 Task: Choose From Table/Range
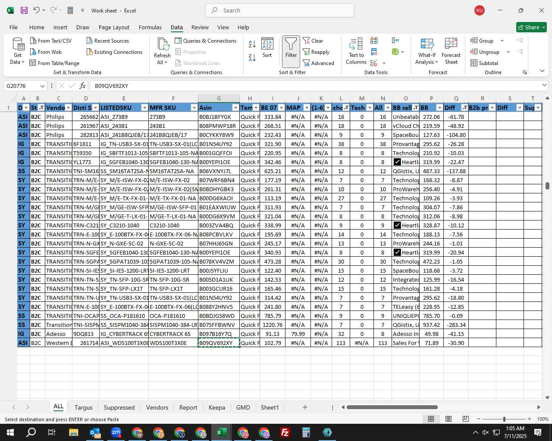tap(54, 63)
